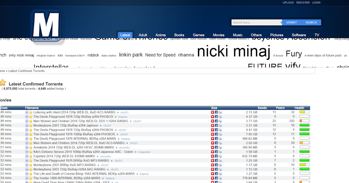The height and width of the screenshot is (183, 349).
Task: Click gray page icon in Expelled 2014 row
Action: tap(220, 156)
